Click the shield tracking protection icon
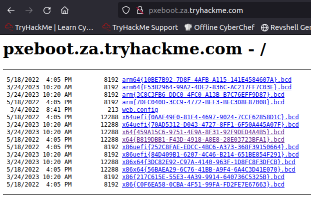The height and width of the screenshot is (201, 311). point(126,10)
